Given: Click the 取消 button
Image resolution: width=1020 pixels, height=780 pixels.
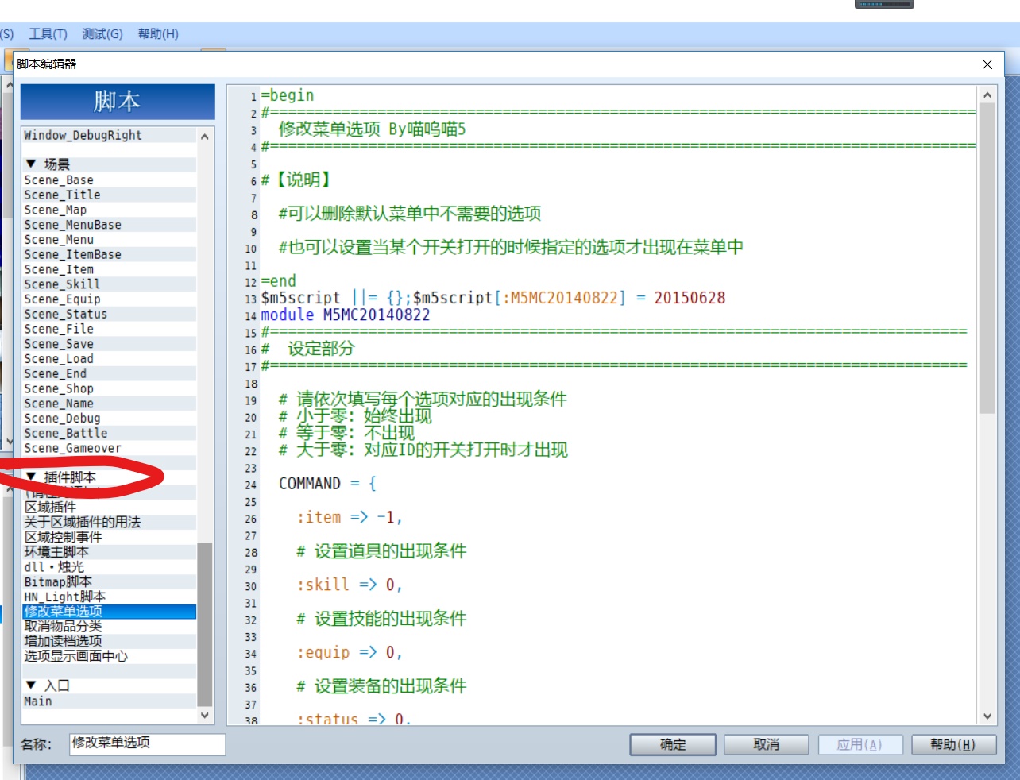Looking at the screenshot, I should click(x=766, y=744).
